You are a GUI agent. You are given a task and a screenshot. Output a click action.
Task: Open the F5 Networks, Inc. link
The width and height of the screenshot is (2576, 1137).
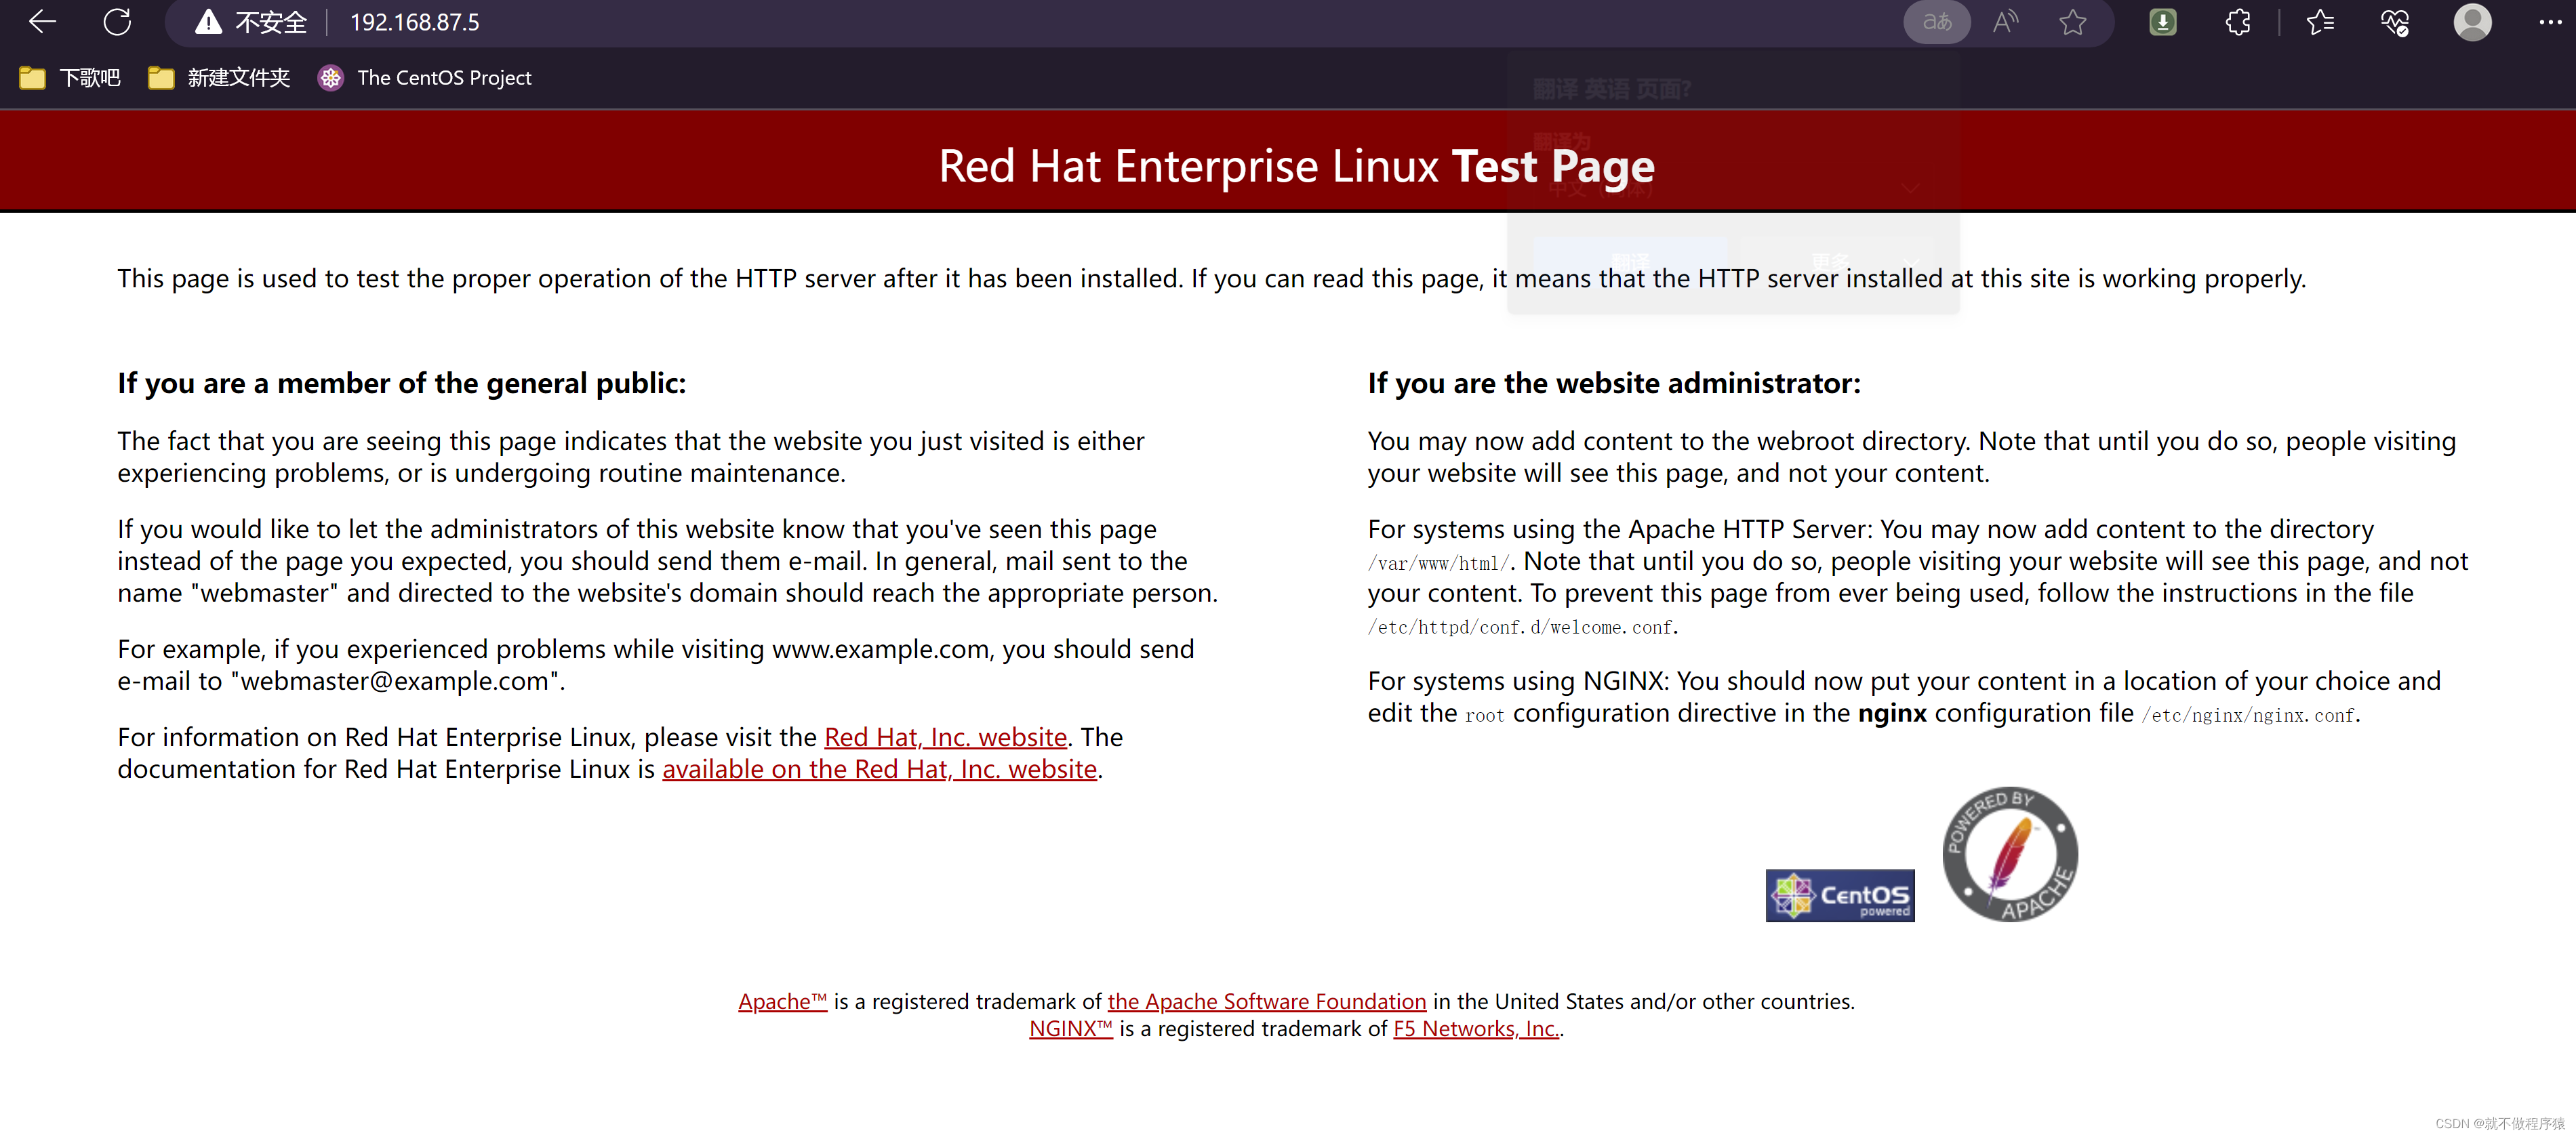[1475, 1028]
